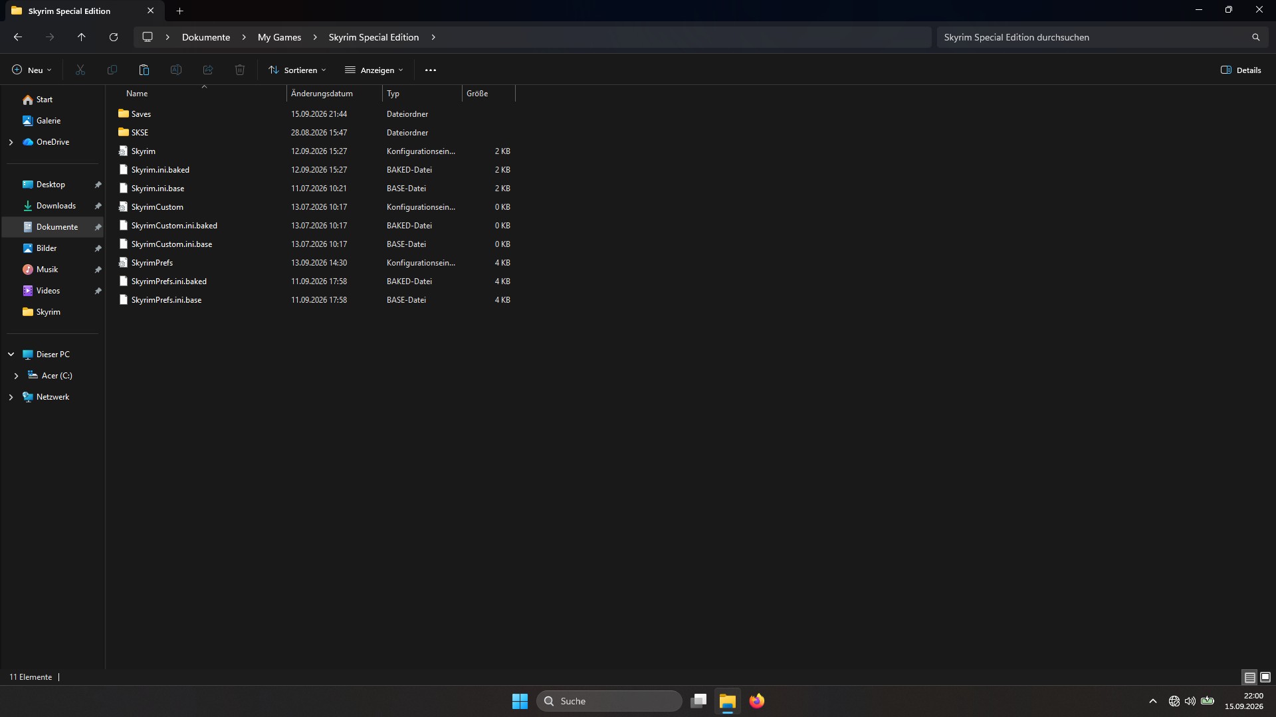
Task: Click the Rename icon in toolbar
Action: 176,70
